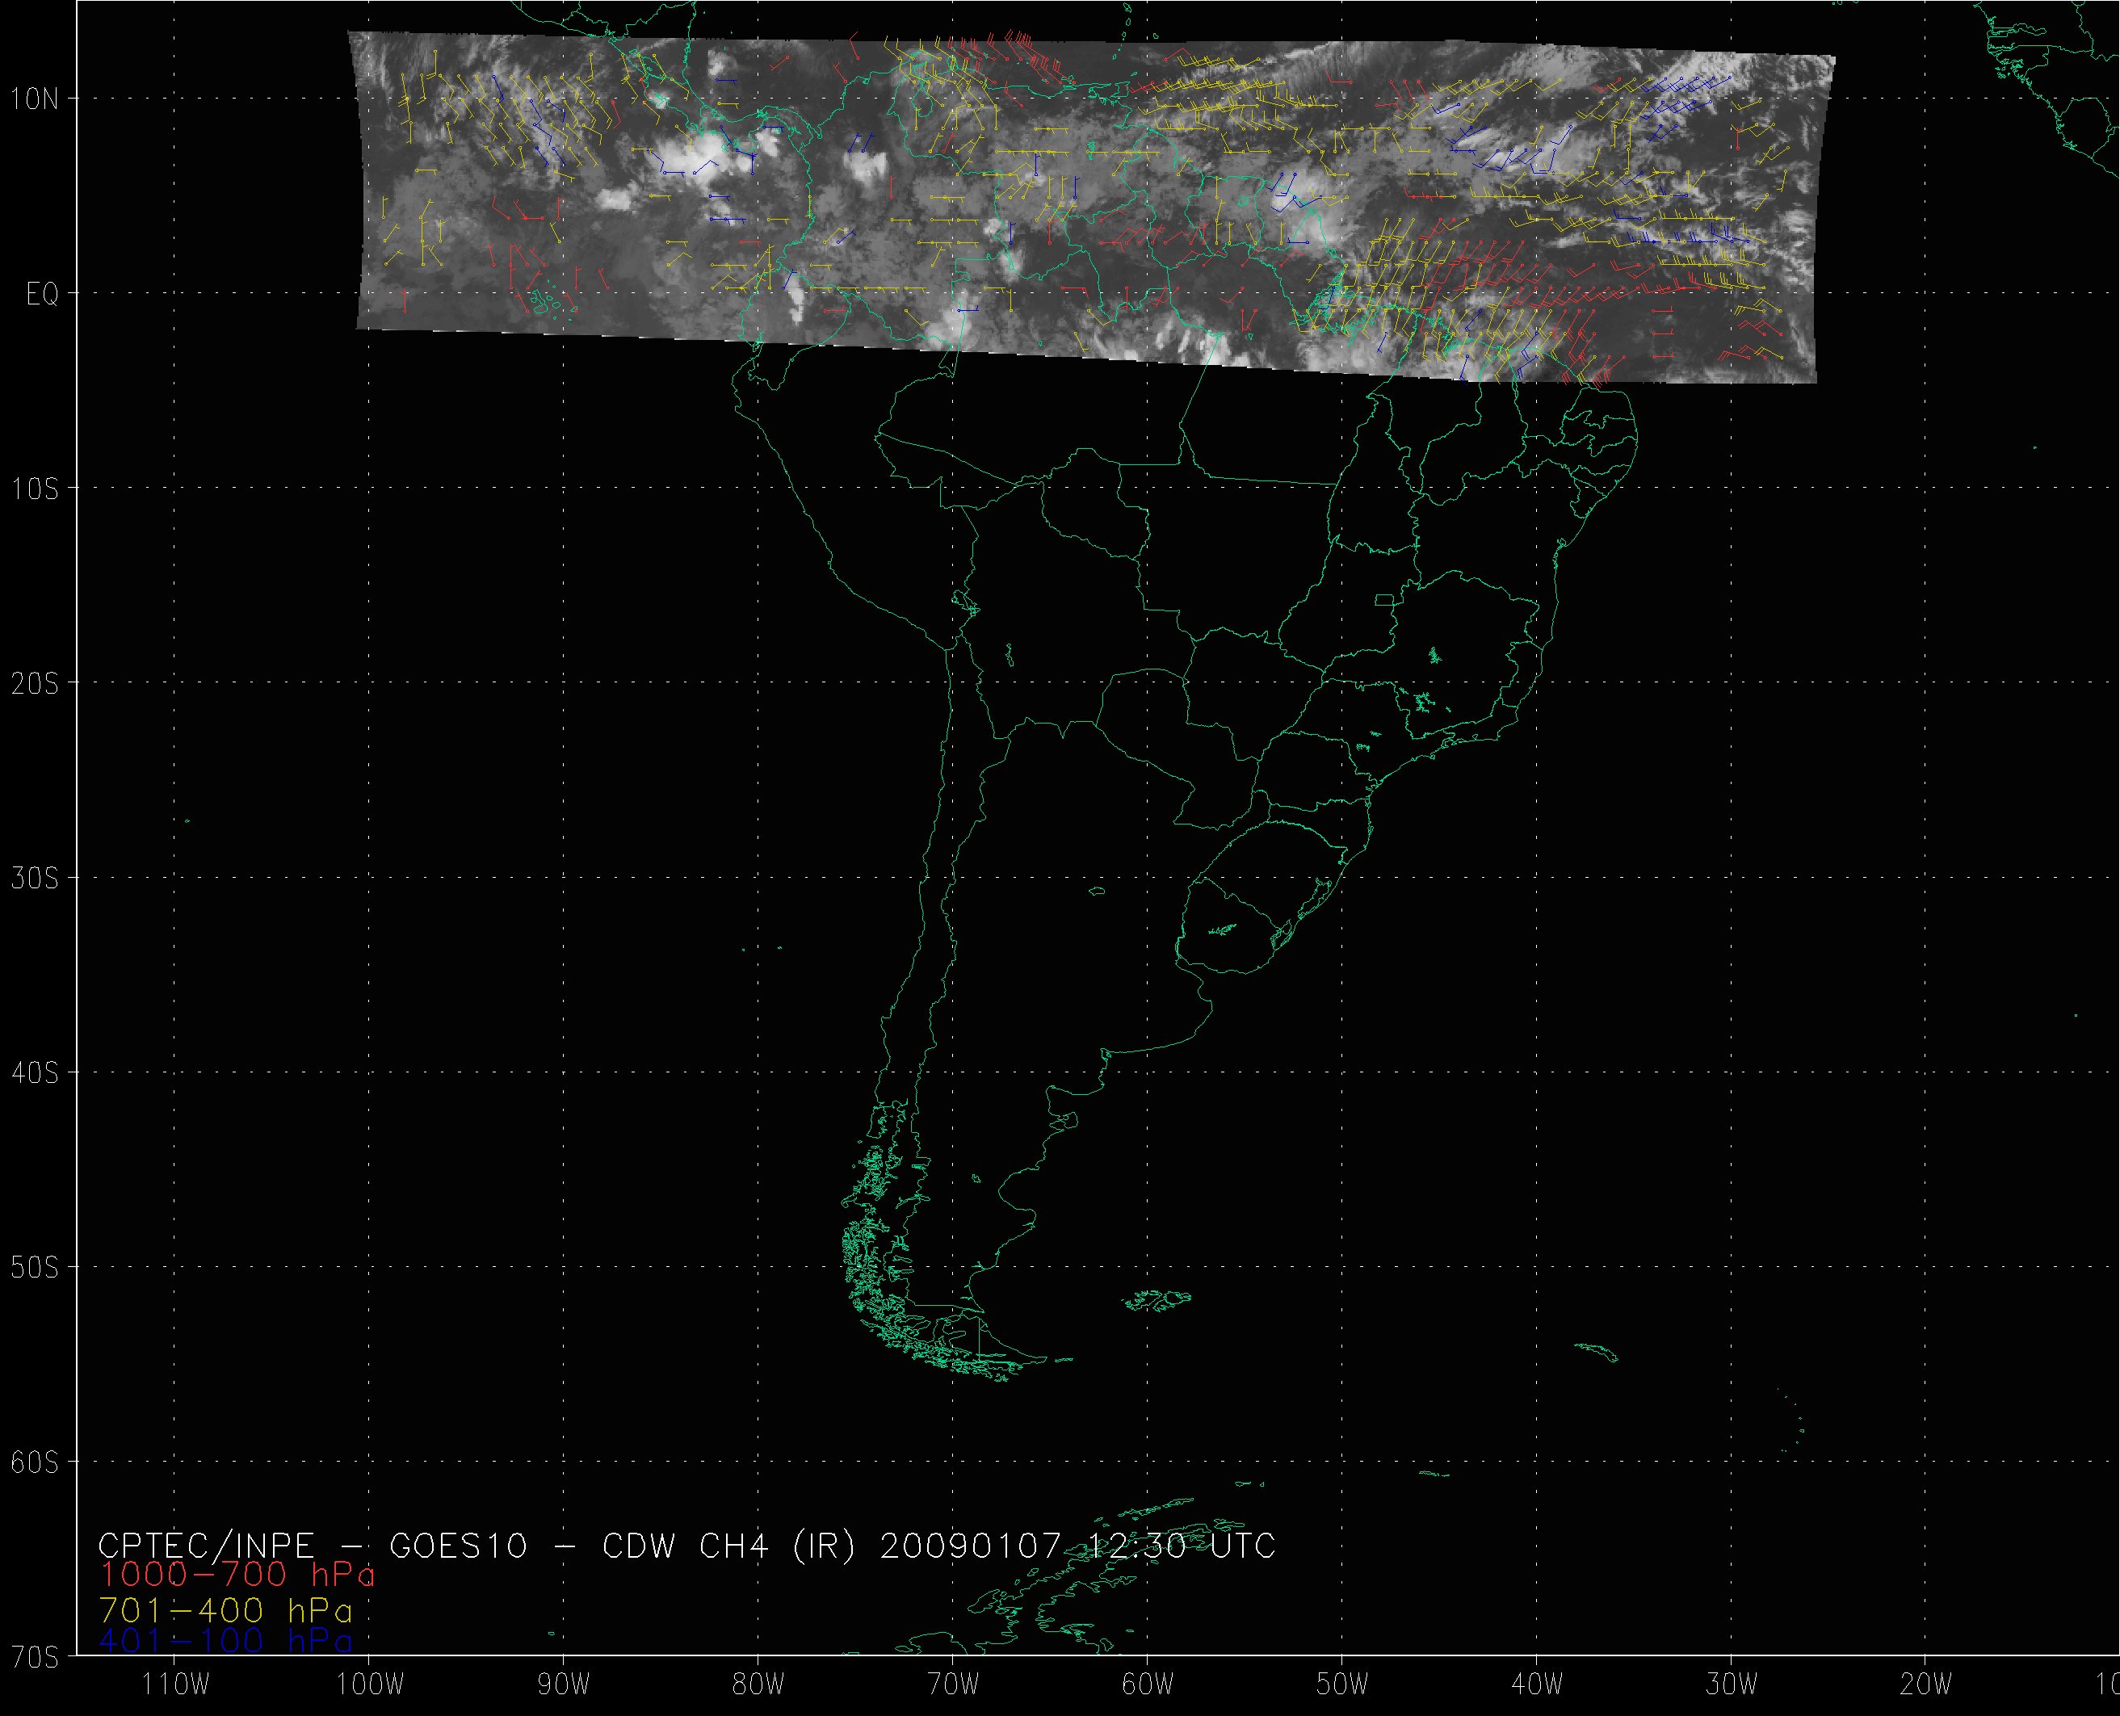The image size is (2120, 1716).
Task: Click the 50S latitude axis label
Action: (x=36, y=1267)
